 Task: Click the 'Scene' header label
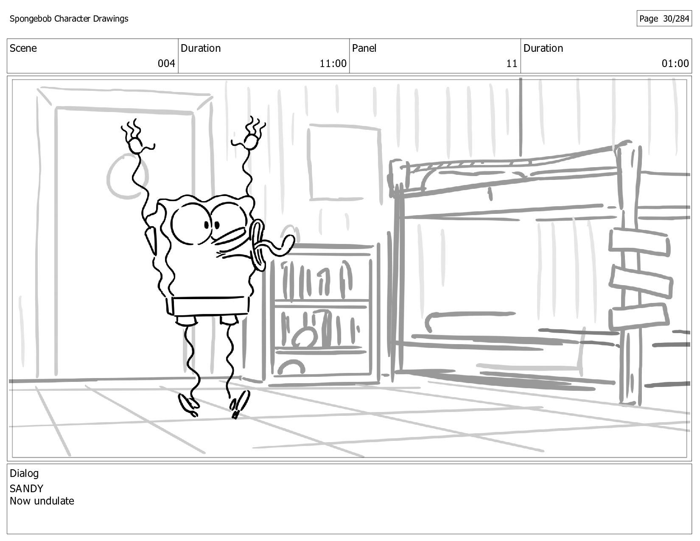click(x=23, y=48)
